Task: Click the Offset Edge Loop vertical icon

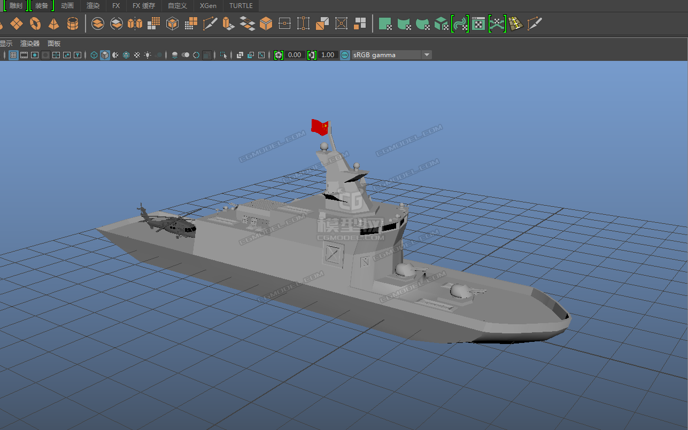Action: click(x=303, y=24)
